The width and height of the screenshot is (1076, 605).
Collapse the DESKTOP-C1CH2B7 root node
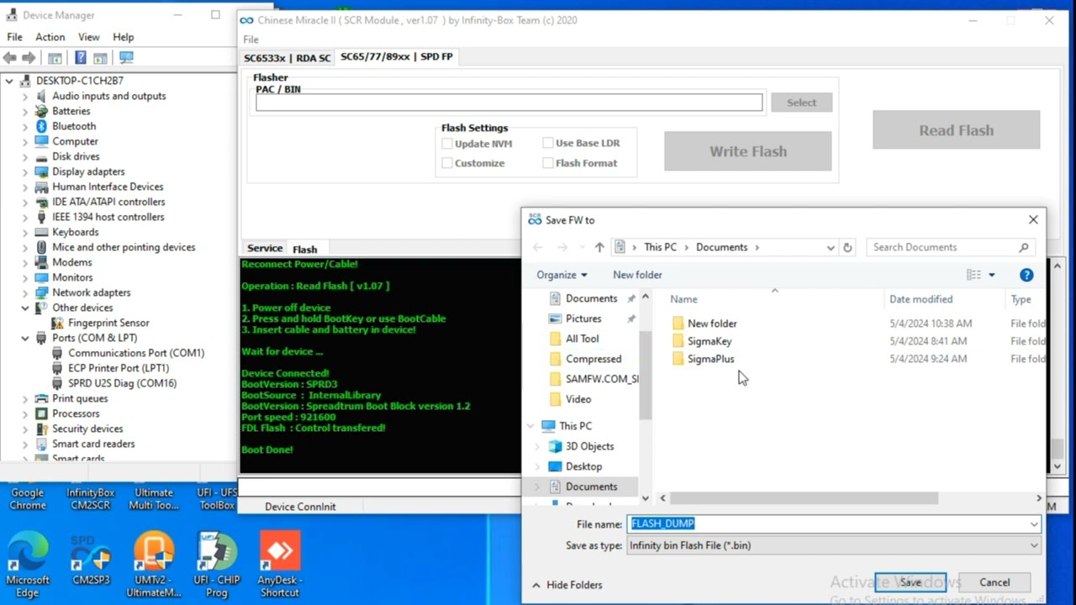[x=9, y=81]
